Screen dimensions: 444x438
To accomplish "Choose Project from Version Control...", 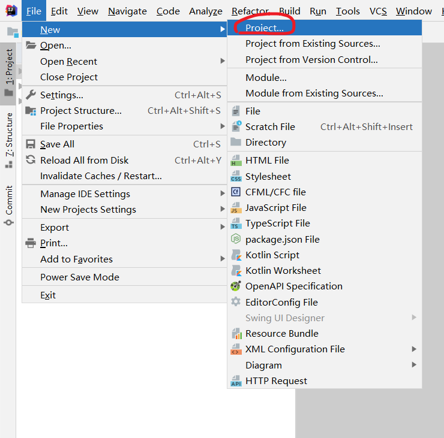I will [x=325, y=60].
